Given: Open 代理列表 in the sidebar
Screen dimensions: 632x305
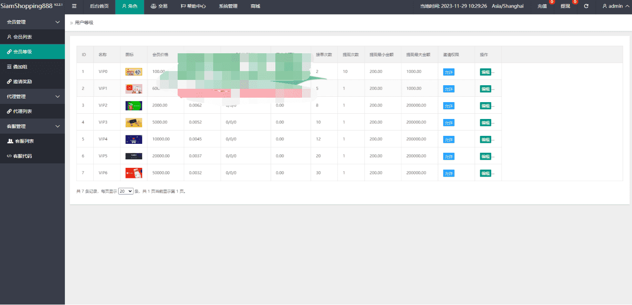Looking at the screenshot, I should (22, 111).
